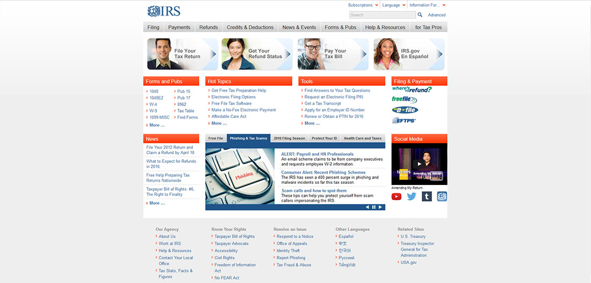Click More under Hot Topics
The height and width of the screenshot is (283, 591).
click(219, 123)
